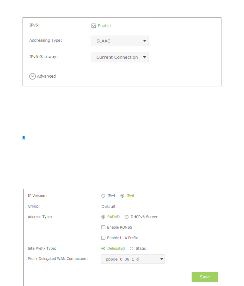
Task: Choose the RADVD address type
Action: coord(103,217)
